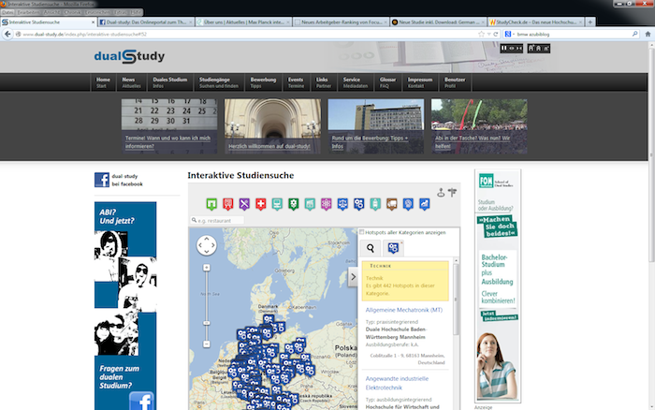Switch to Dual-study Onlineportal facebook tab
Image resolution: width=655 pixels, height=410 pixels.
click(x=146, y=22)
